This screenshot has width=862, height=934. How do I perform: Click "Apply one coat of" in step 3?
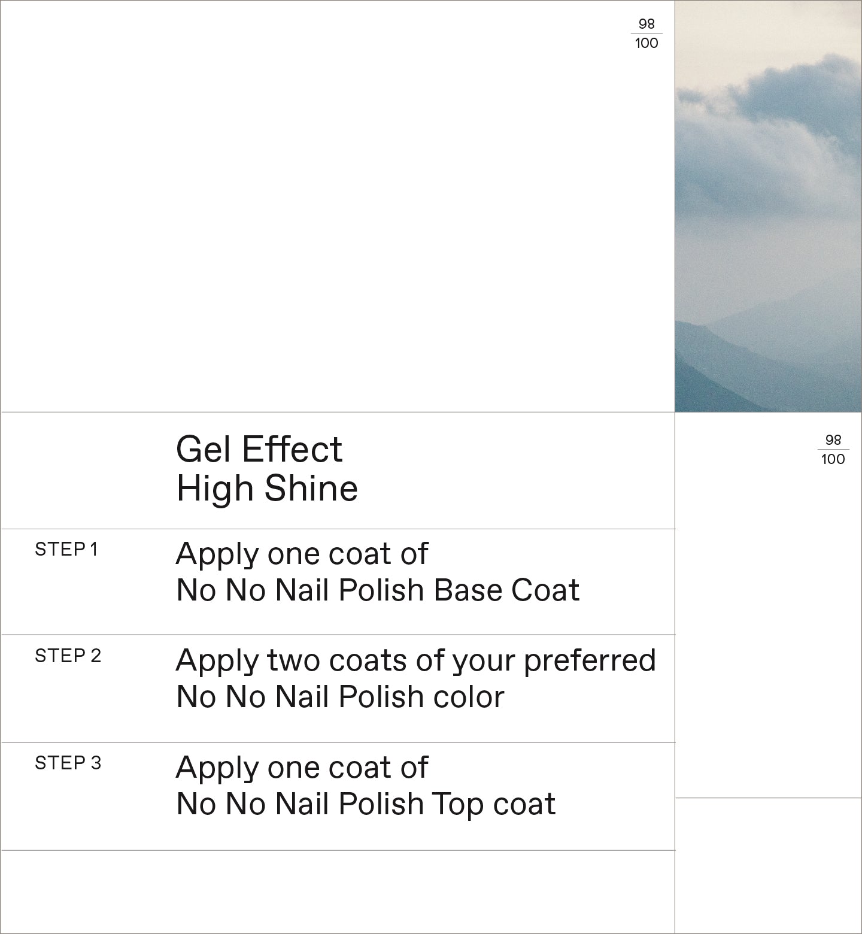pyautogui.click(x=302, y=768)
